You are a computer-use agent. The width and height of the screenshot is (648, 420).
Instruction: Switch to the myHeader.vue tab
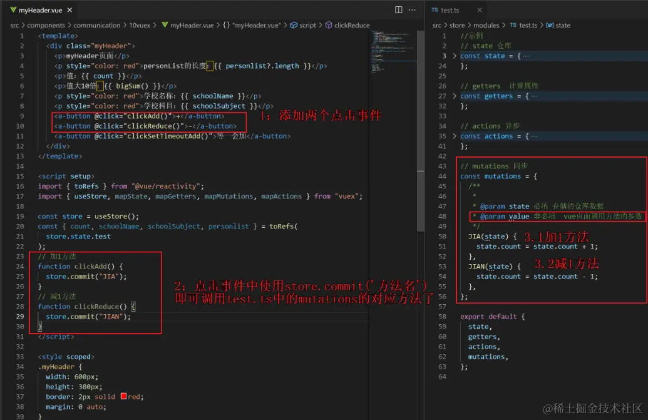click(41, 10)
